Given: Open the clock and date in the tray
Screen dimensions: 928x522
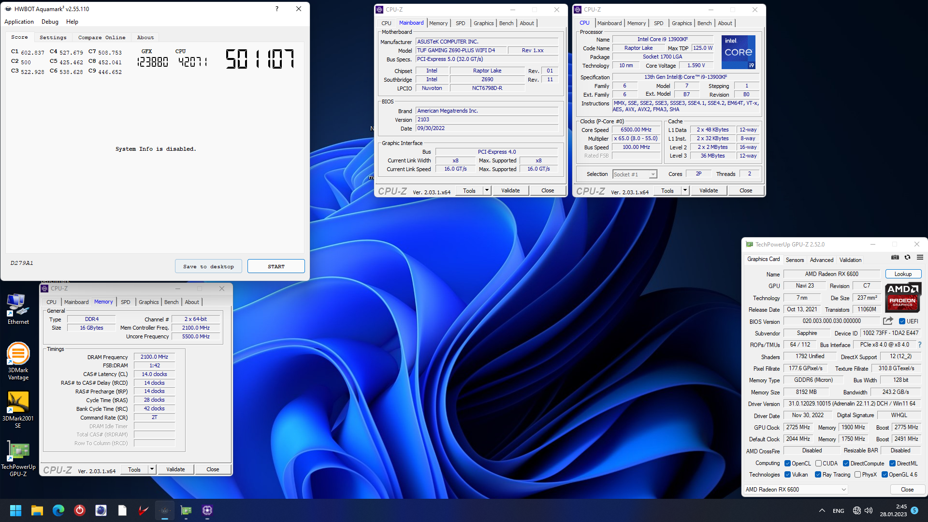Looking at the screenshot, I should click(x=893, y=510).
